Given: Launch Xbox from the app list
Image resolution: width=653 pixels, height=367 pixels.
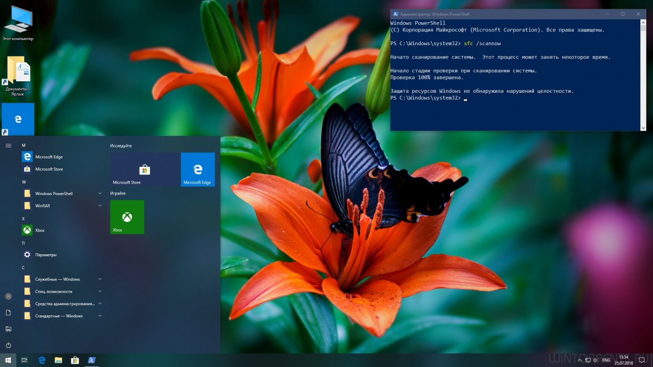Looking at the screenshot, I should click(62, 230).
